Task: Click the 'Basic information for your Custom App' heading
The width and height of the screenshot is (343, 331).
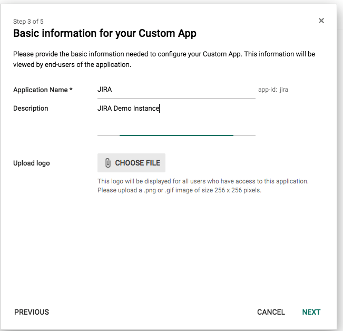Action: point(105,34)
